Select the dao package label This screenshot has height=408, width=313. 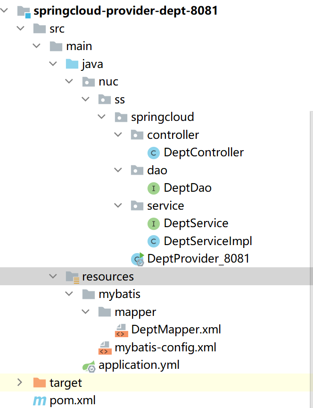pyautogui.click(x=157, y=170)
